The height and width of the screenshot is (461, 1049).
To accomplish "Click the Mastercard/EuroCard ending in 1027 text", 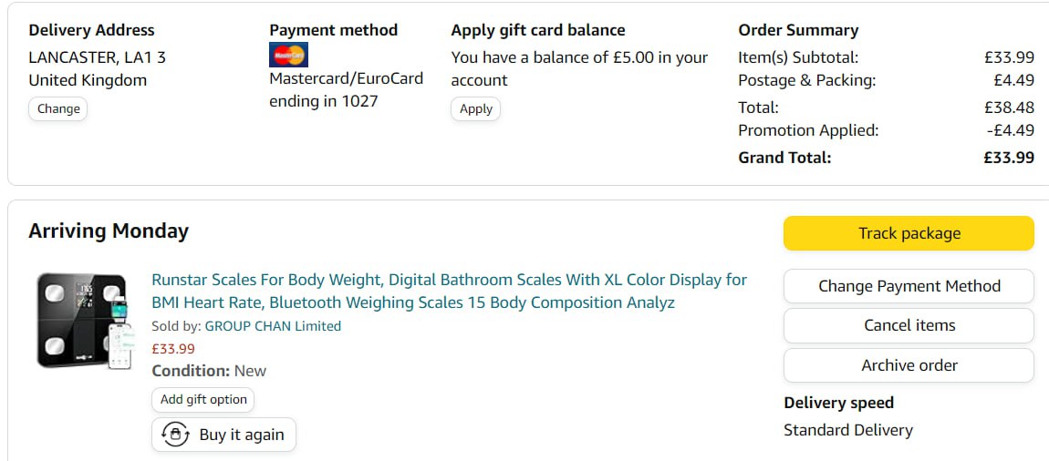I will [x=347, y=89].
